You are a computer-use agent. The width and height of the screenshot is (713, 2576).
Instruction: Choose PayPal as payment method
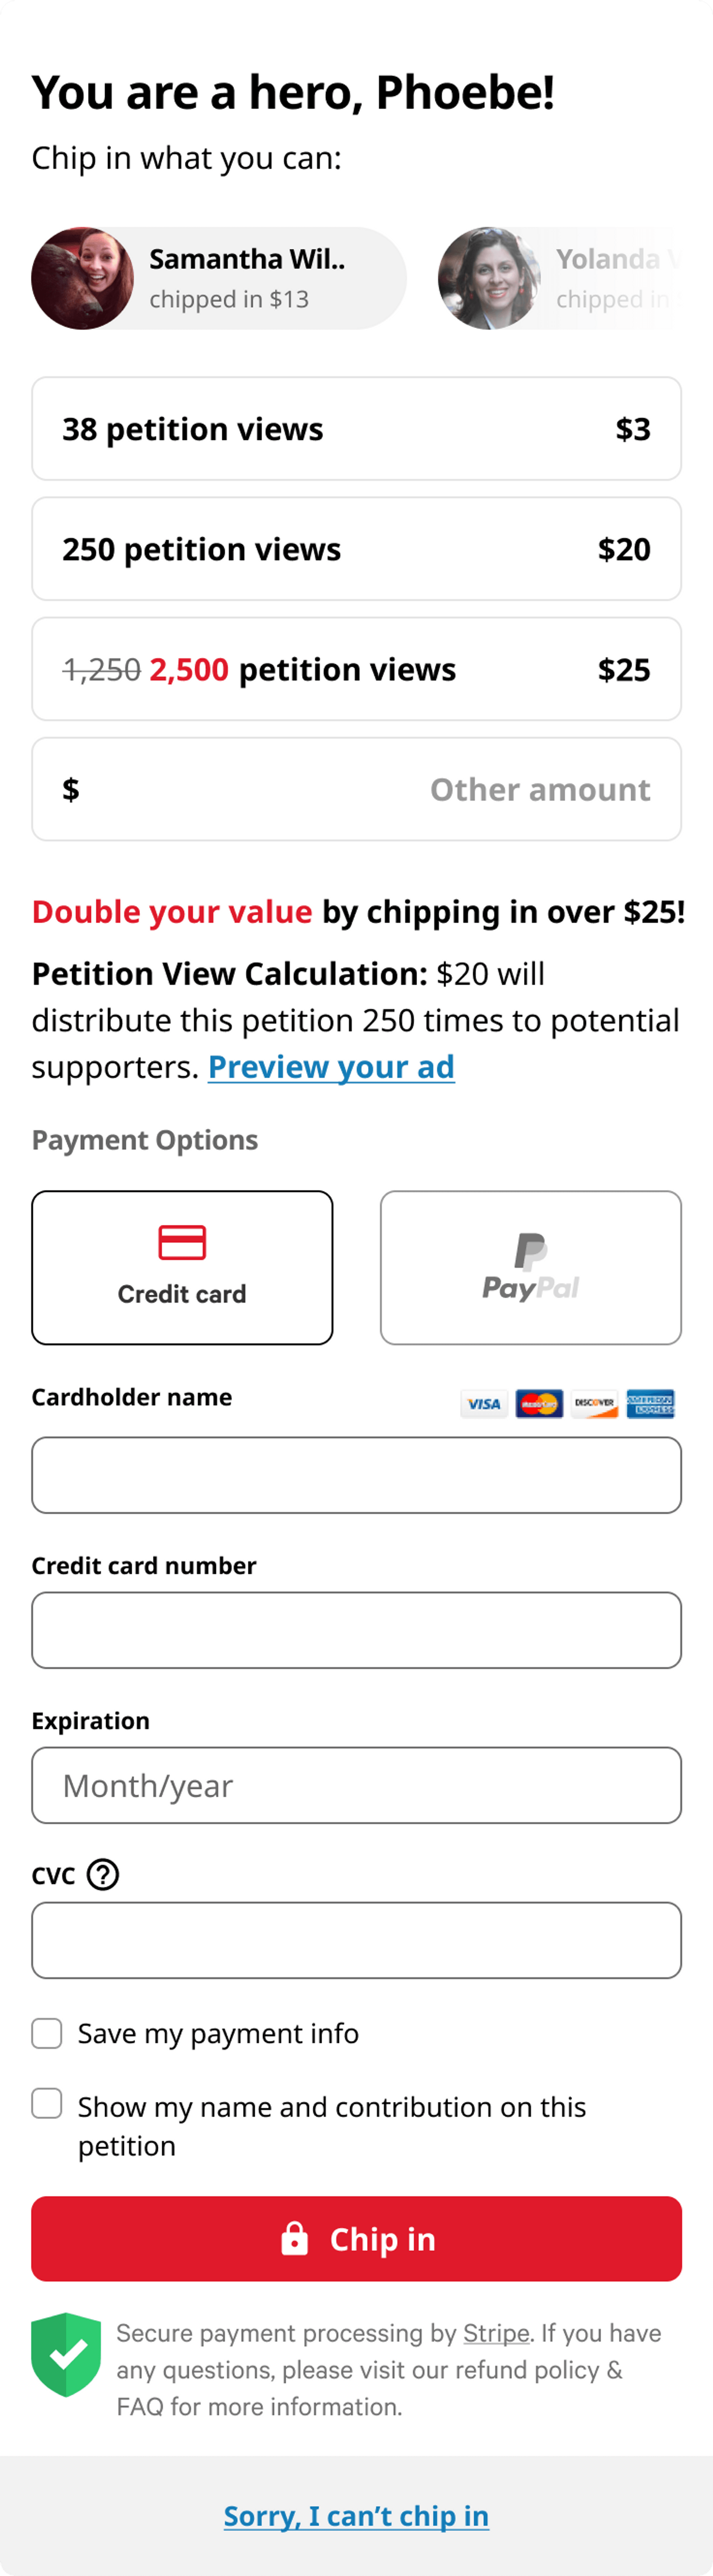pos(530,1267)
